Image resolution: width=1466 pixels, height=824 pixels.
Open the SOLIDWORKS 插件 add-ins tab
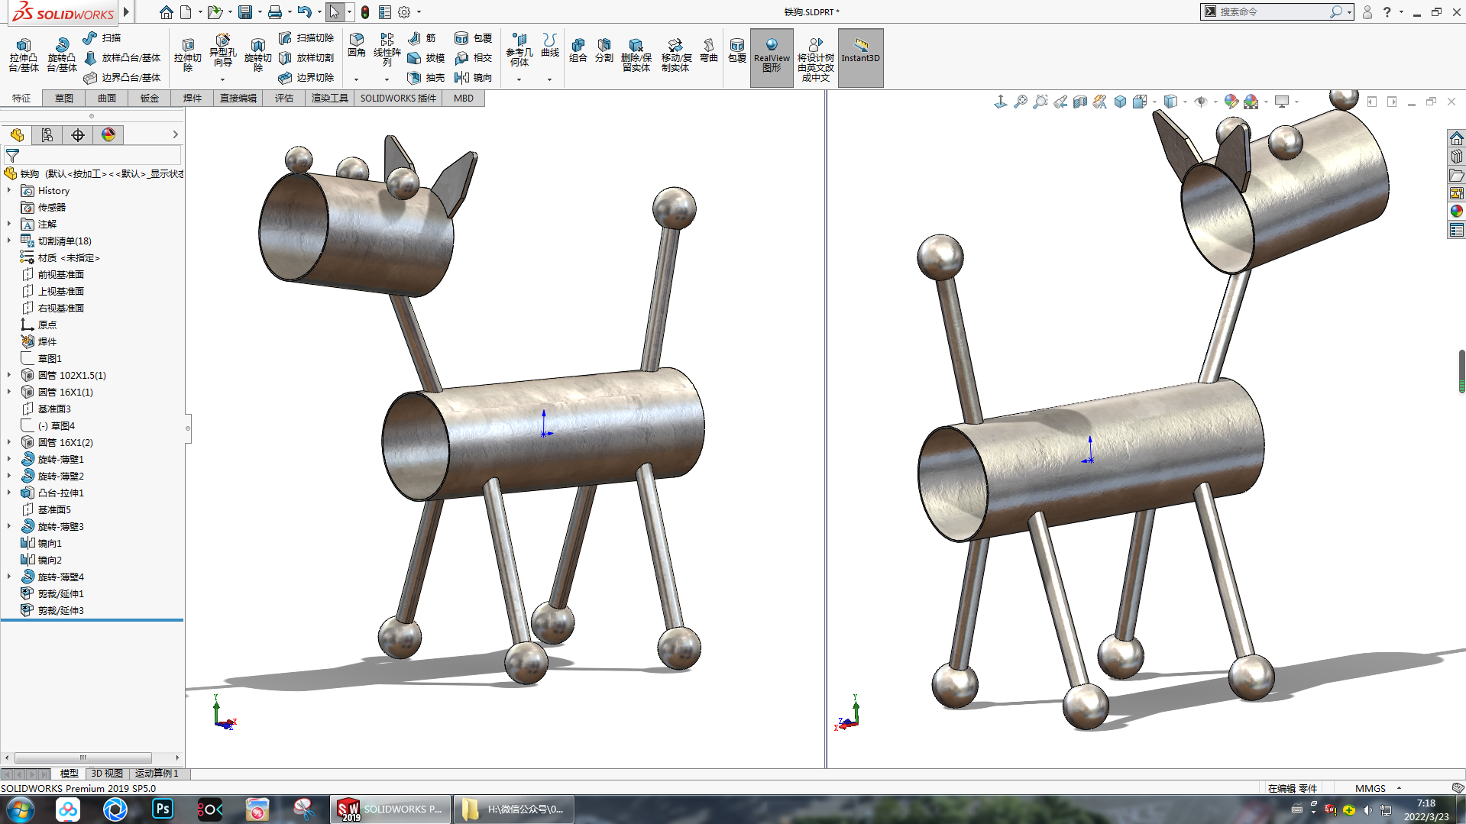(398, 99)
